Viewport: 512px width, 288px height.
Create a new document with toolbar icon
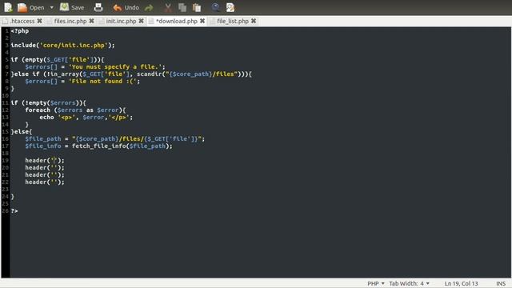(x=8, y=7)
